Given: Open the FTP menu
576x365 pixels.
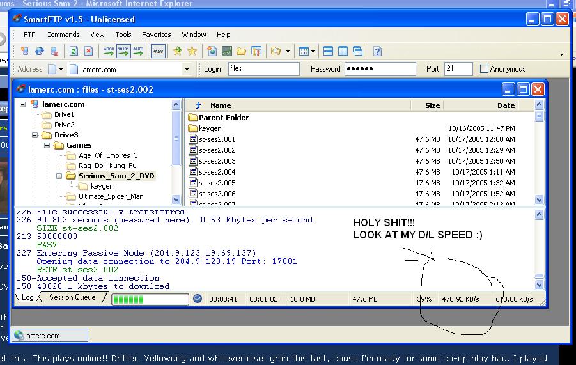Looking at the screenshot, I should 29,35.
